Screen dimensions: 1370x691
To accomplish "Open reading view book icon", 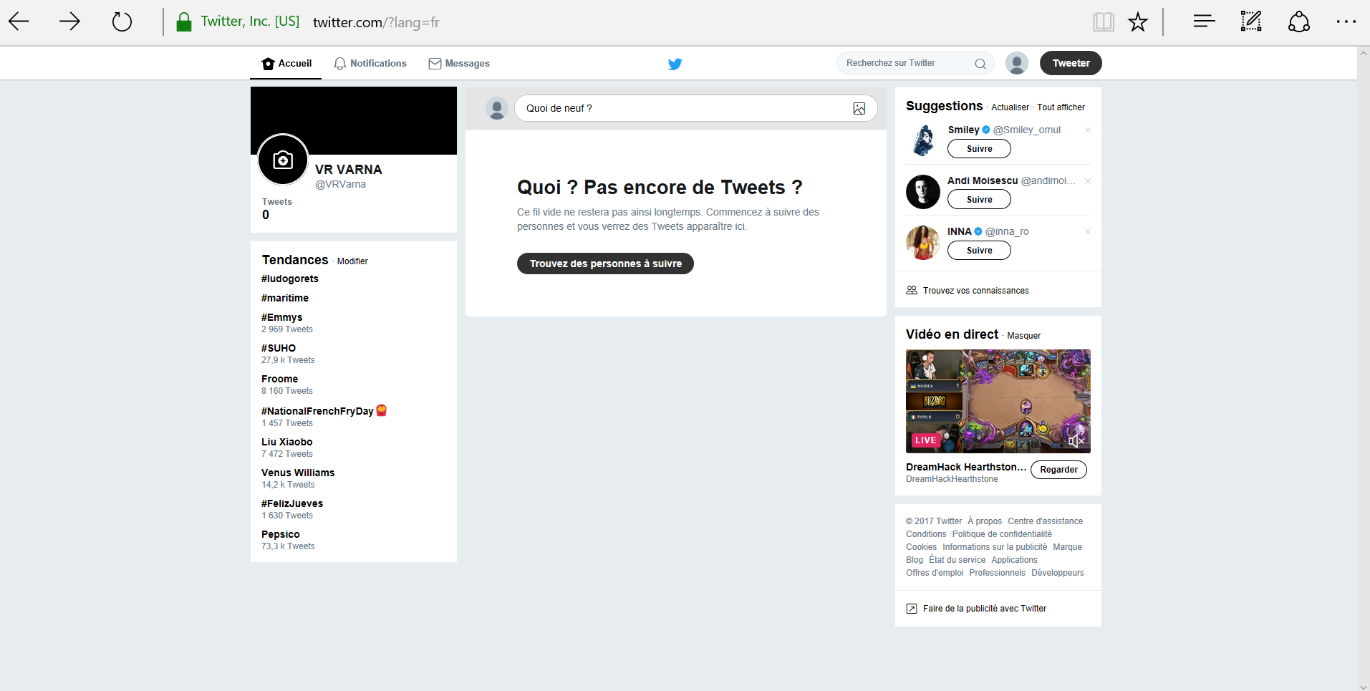I will [1104, 21].
